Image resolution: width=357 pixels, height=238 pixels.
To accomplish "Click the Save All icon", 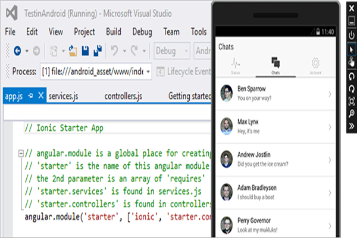I will click(98, 51).
